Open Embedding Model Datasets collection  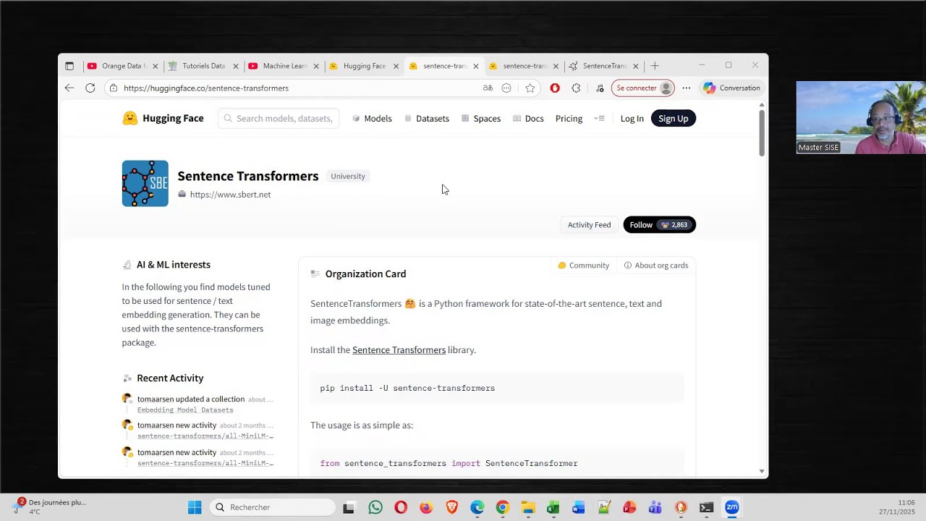(x=185, y=410)
